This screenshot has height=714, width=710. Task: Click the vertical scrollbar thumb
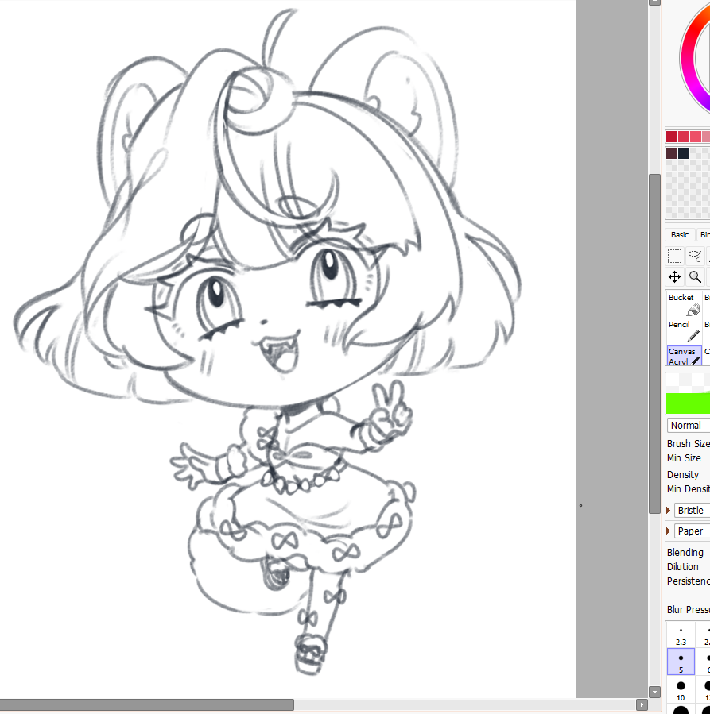654,344
